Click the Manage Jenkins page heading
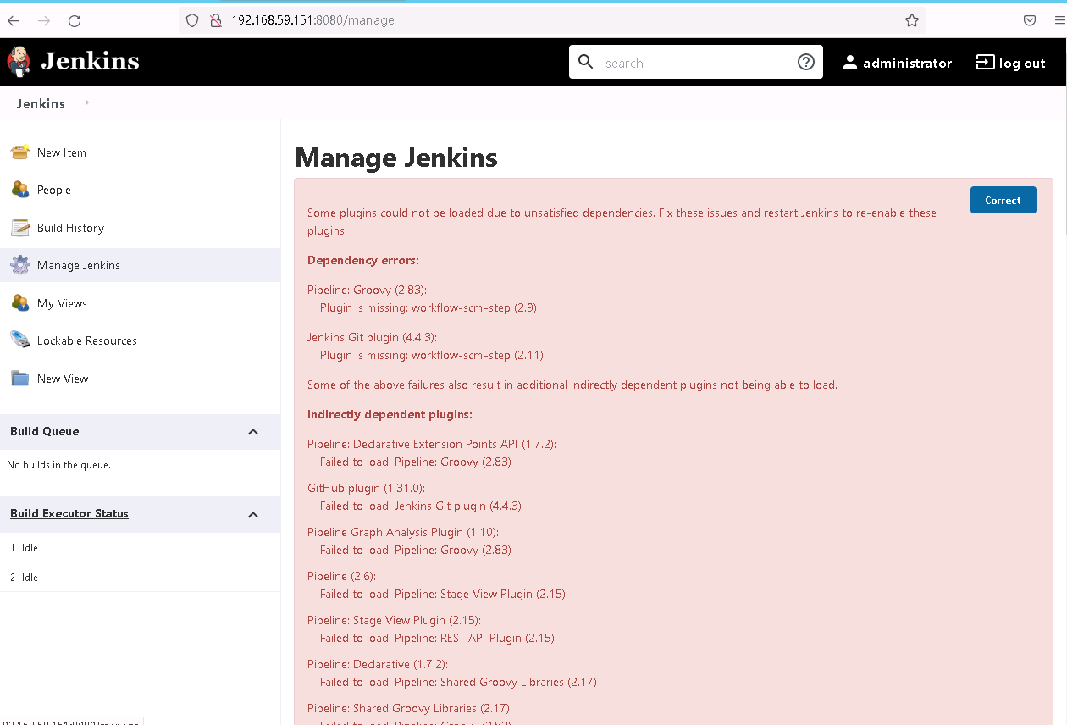 pos(396,158)
